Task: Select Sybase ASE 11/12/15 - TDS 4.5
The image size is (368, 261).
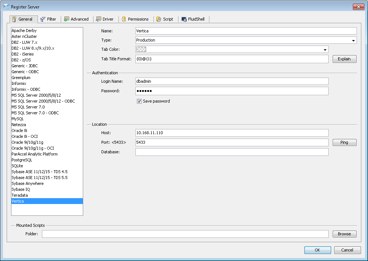Action: point(47,172)
